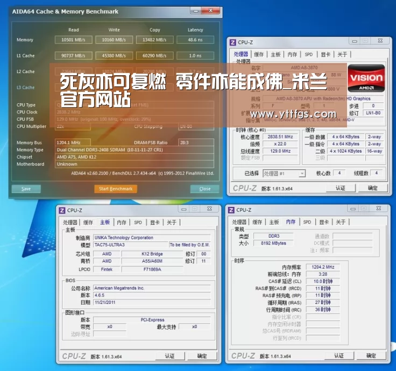Viewport: 396px width, 371px height.
Task: Click DRAM:FSB Ratio field 28:3
Action: pos(196,142)
